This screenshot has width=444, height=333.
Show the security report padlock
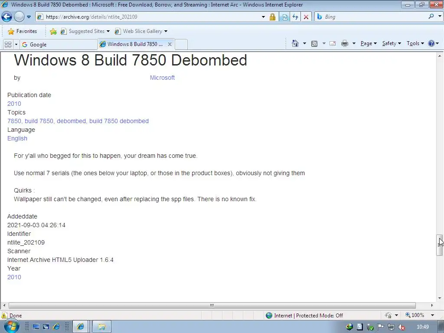pos(272,17)
